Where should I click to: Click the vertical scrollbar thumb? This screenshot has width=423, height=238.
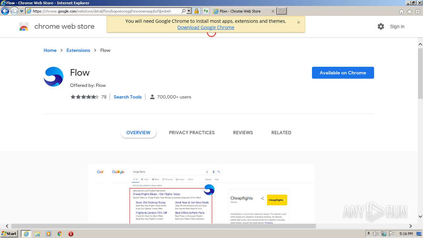click(420, 73)
